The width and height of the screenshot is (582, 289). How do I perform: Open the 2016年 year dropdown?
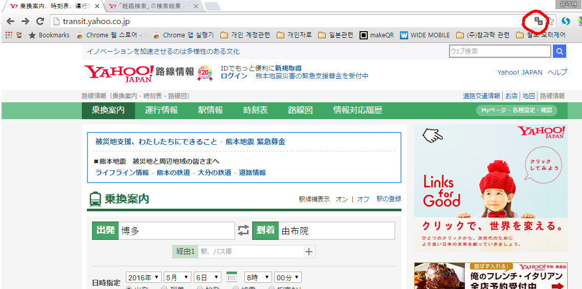pyautogui.click(x=144, y=277)
